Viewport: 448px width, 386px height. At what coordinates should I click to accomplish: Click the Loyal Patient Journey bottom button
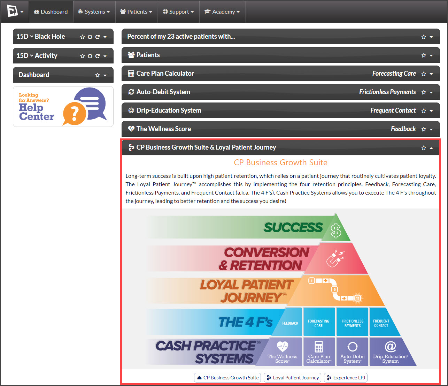coord(293,378)
